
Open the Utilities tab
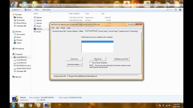(81, 31)
